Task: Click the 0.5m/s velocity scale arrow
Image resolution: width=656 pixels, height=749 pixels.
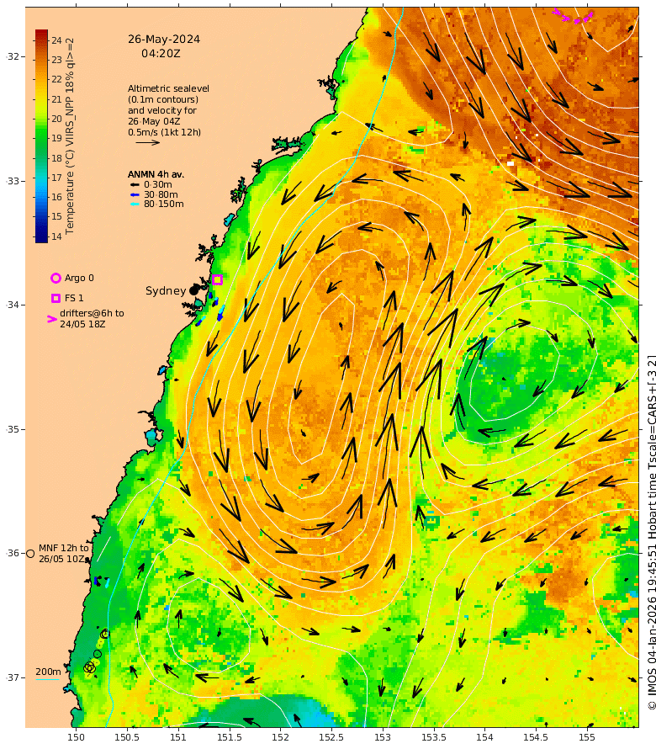Action: point(147,142)
